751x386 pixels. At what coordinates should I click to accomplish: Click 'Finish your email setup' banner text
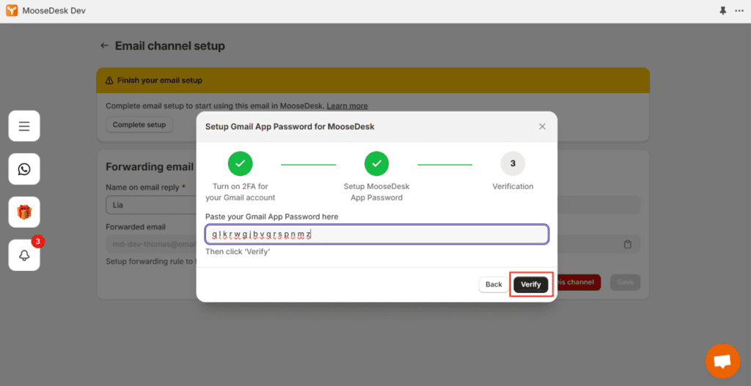[159, 81]
